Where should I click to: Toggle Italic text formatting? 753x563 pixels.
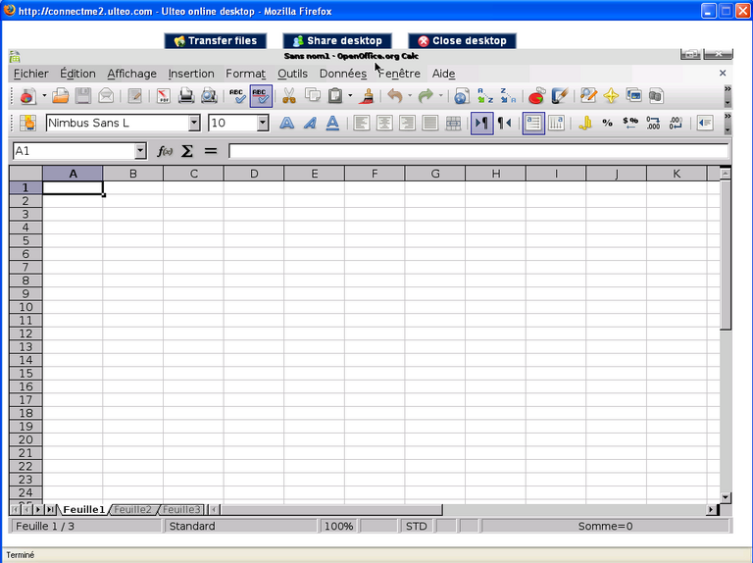pos(310,123)
